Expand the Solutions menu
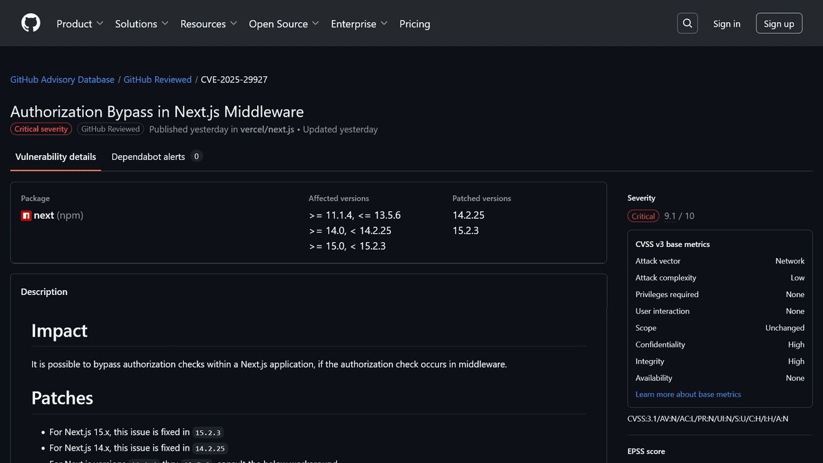The image size is (823, 463). tap(142, 23)
